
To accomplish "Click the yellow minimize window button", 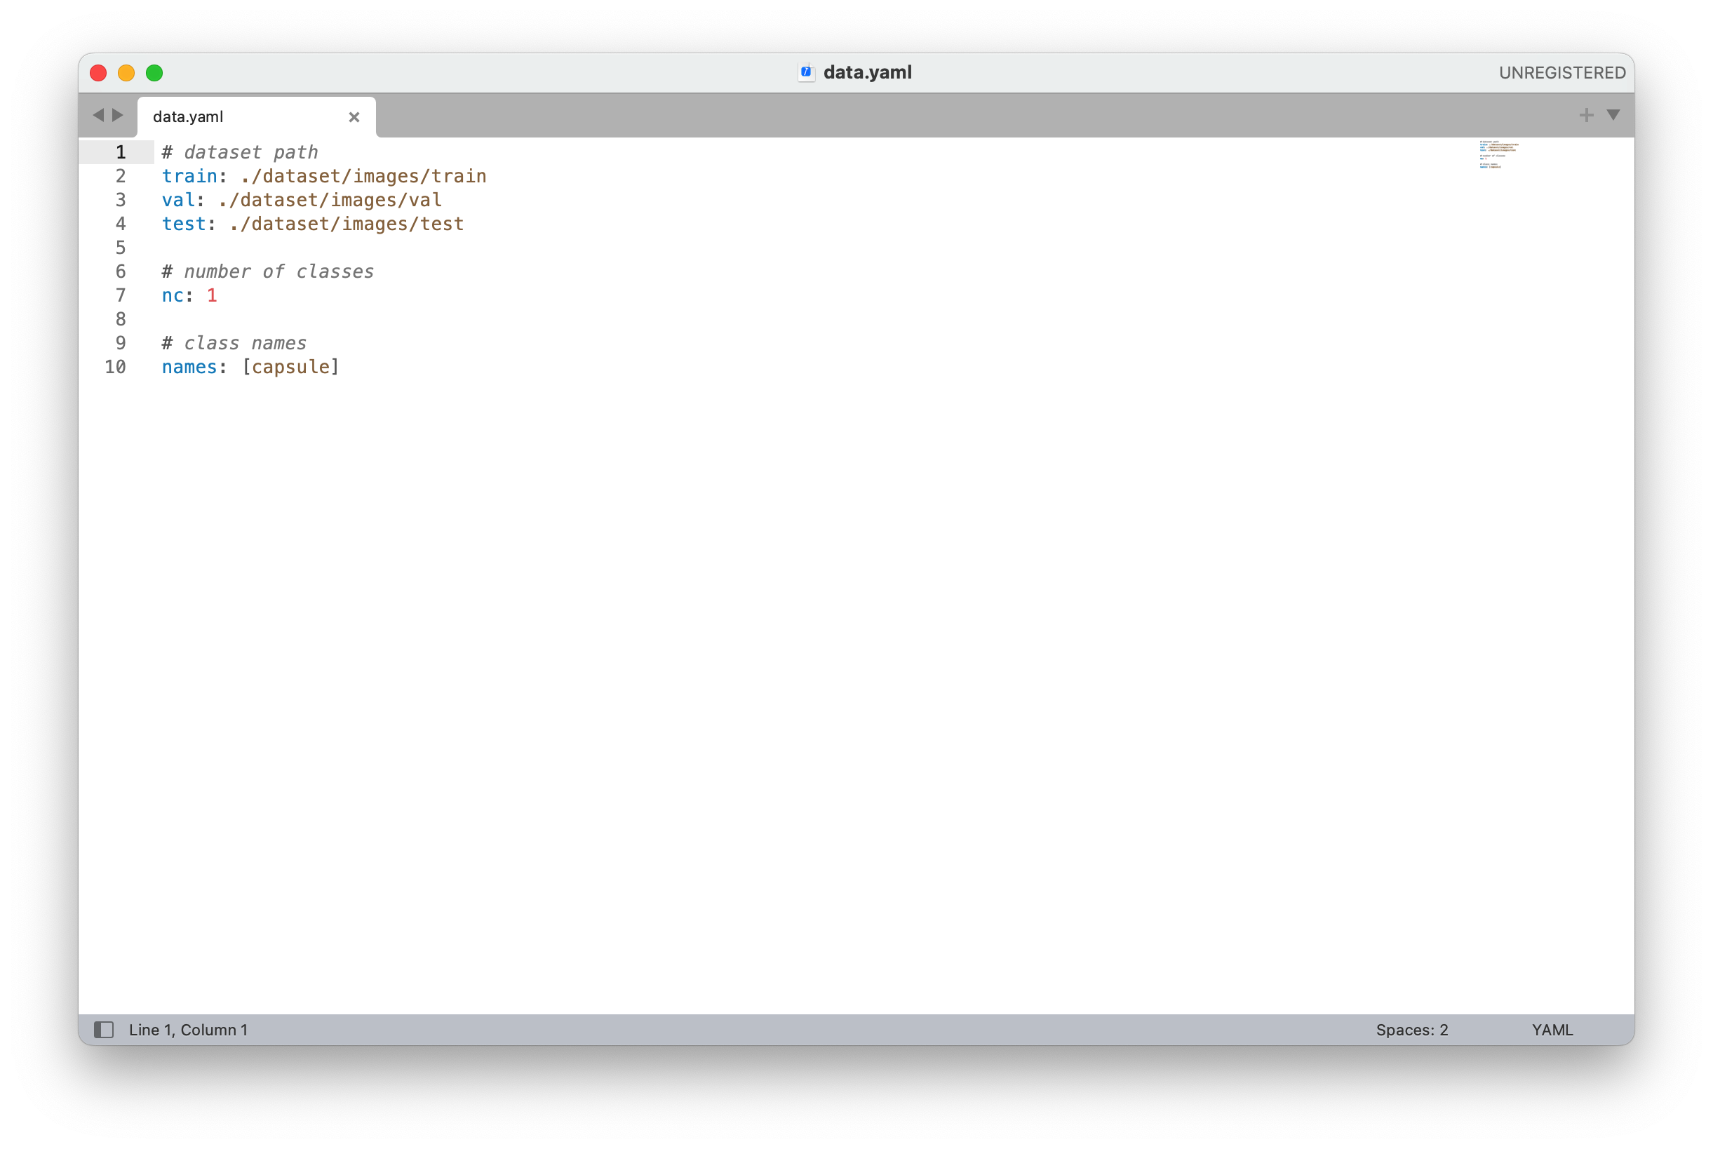I will coord(126,72).
